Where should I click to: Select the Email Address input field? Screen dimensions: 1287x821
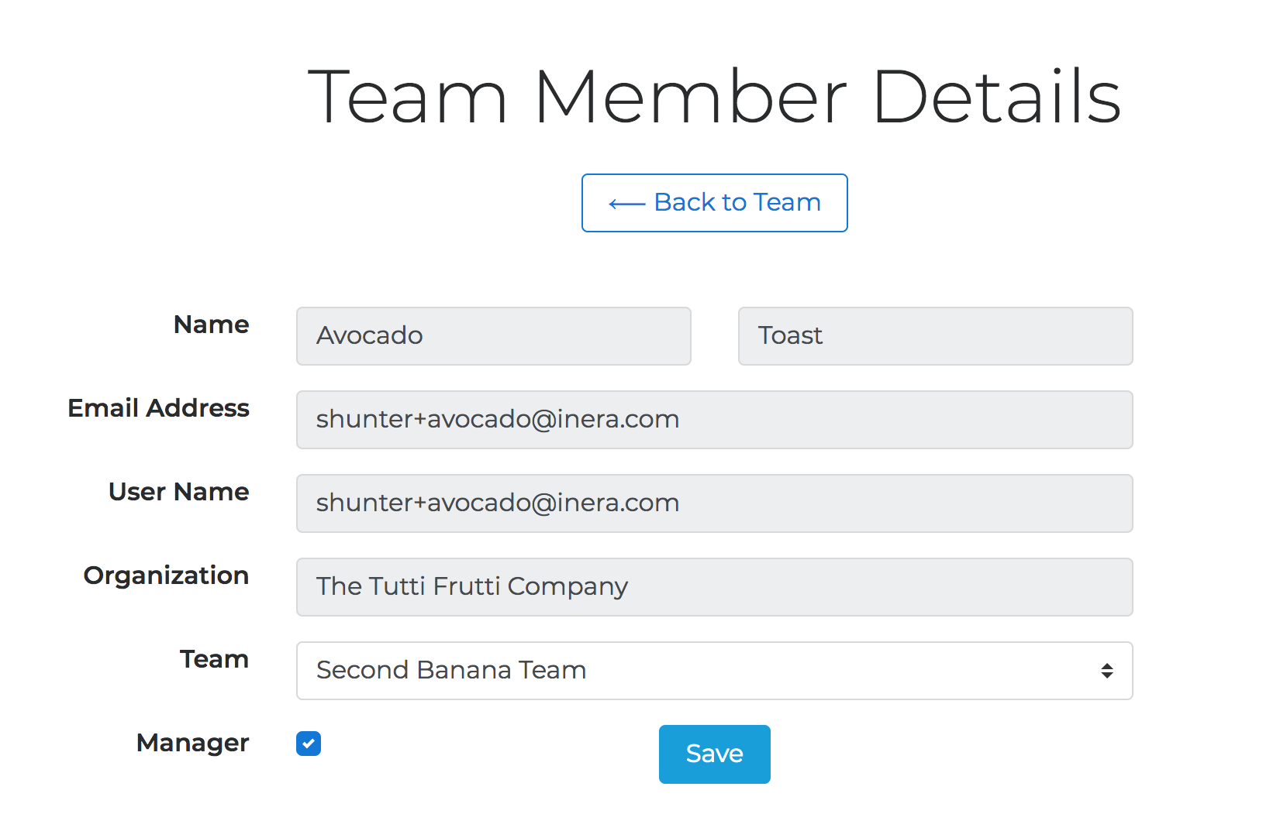(714, 420)
